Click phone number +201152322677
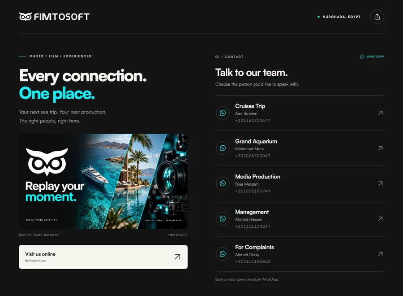This screenshot has width=403, height=296. point(253,121)
